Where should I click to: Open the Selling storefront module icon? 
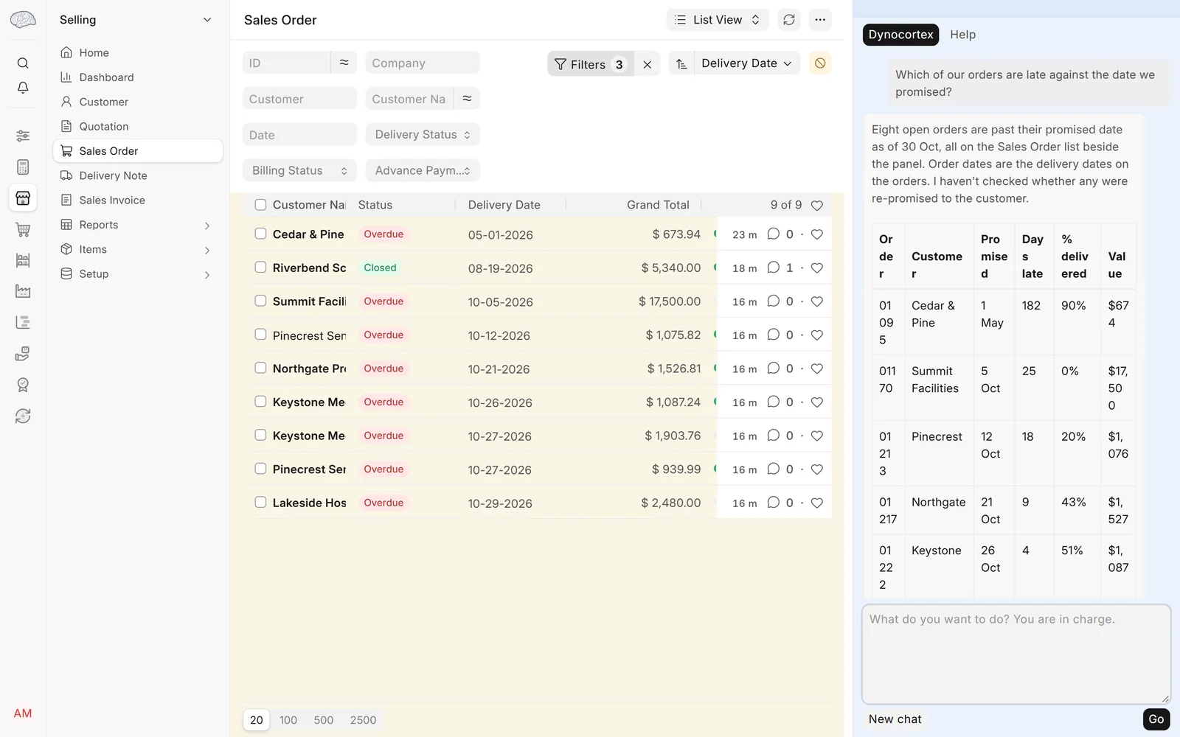point(23,198)
